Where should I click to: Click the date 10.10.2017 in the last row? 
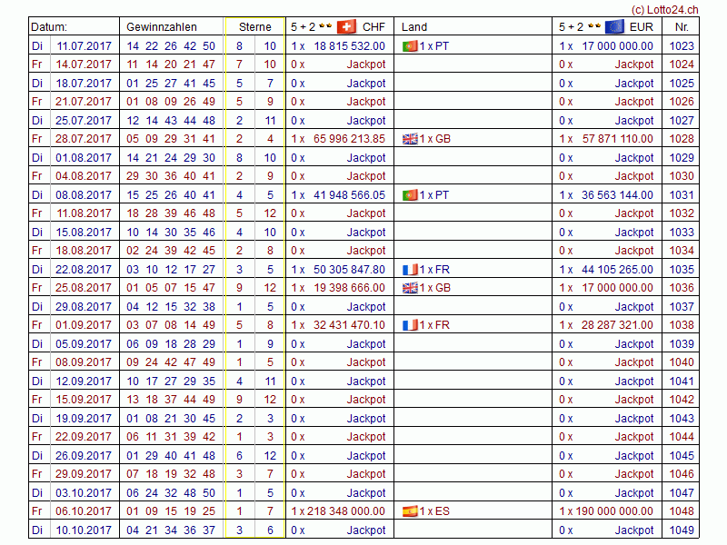pos(84,530)
